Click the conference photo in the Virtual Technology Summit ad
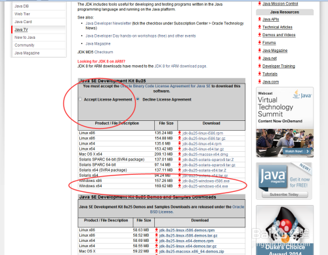328x255 pixels. coord(285,143)
